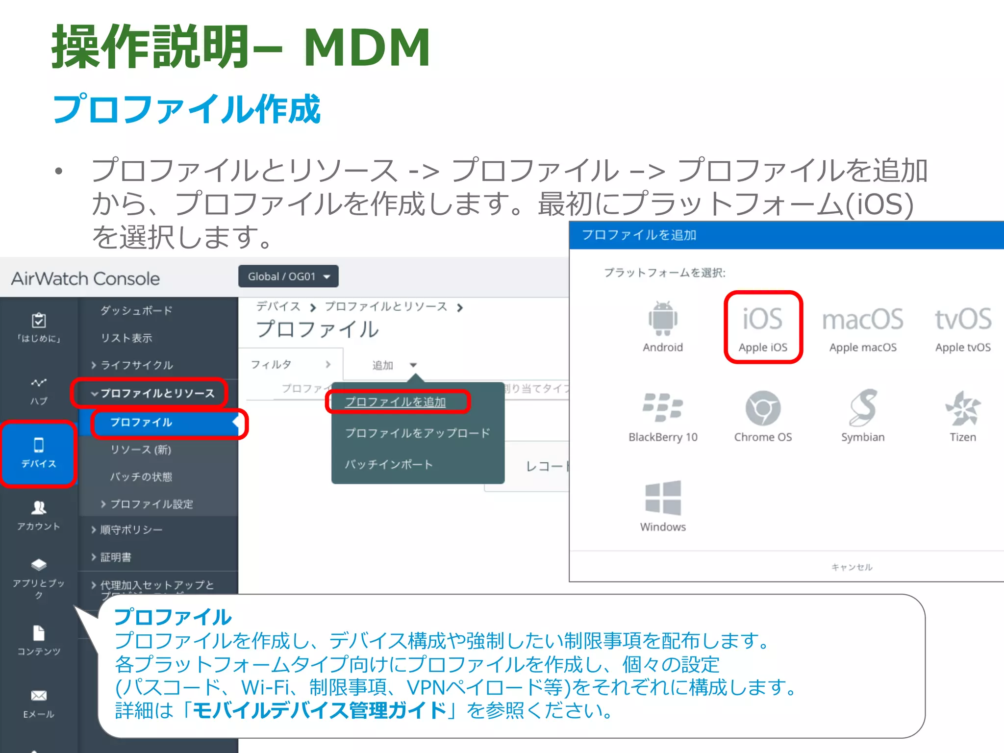Open リスト表示 in device menu
1004x753 pixels.
pos(126,338)
